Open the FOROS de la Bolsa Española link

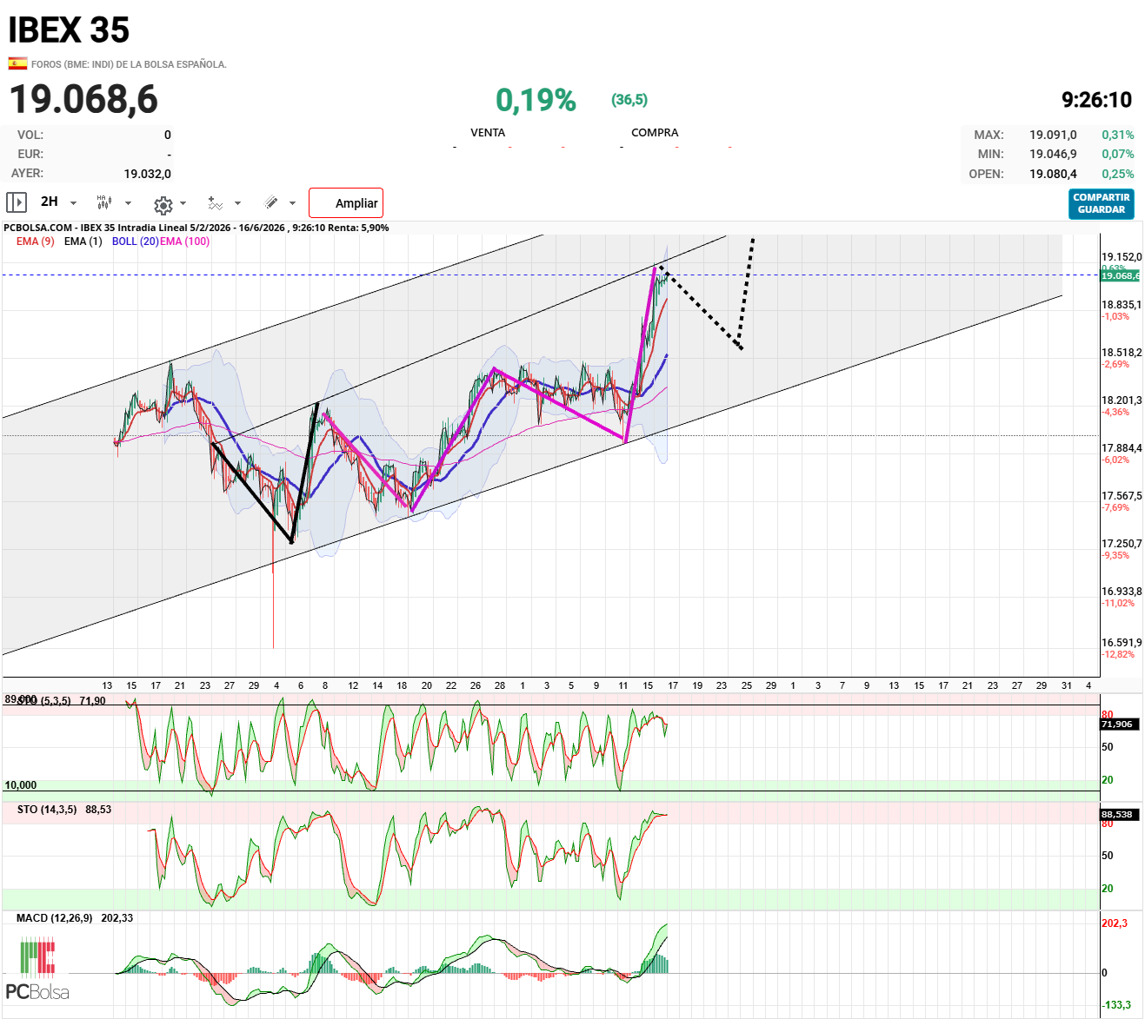pyautogui.click(x=129, y=64)
